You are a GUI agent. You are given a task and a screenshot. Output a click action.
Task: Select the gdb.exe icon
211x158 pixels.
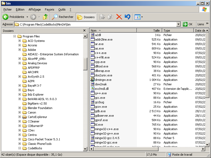[93, 111]
